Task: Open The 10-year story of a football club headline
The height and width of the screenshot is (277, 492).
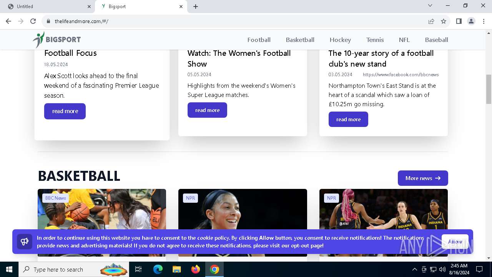Action: 381,58
